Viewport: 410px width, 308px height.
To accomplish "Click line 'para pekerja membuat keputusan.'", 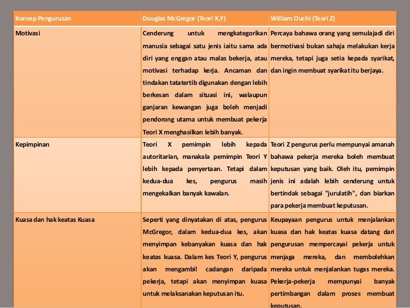I will click(319, 206).
